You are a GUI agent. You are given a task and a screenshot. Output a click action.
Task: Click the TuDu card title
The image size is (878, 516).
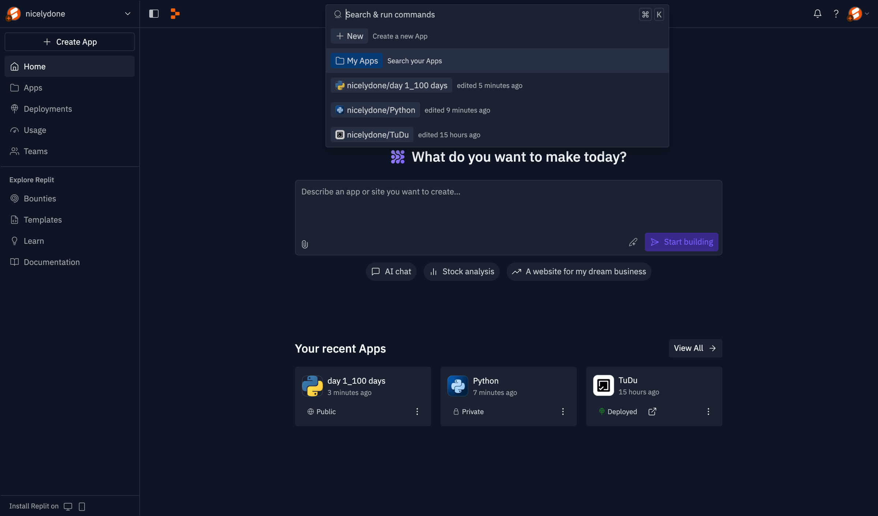click(x=628, y=380)
